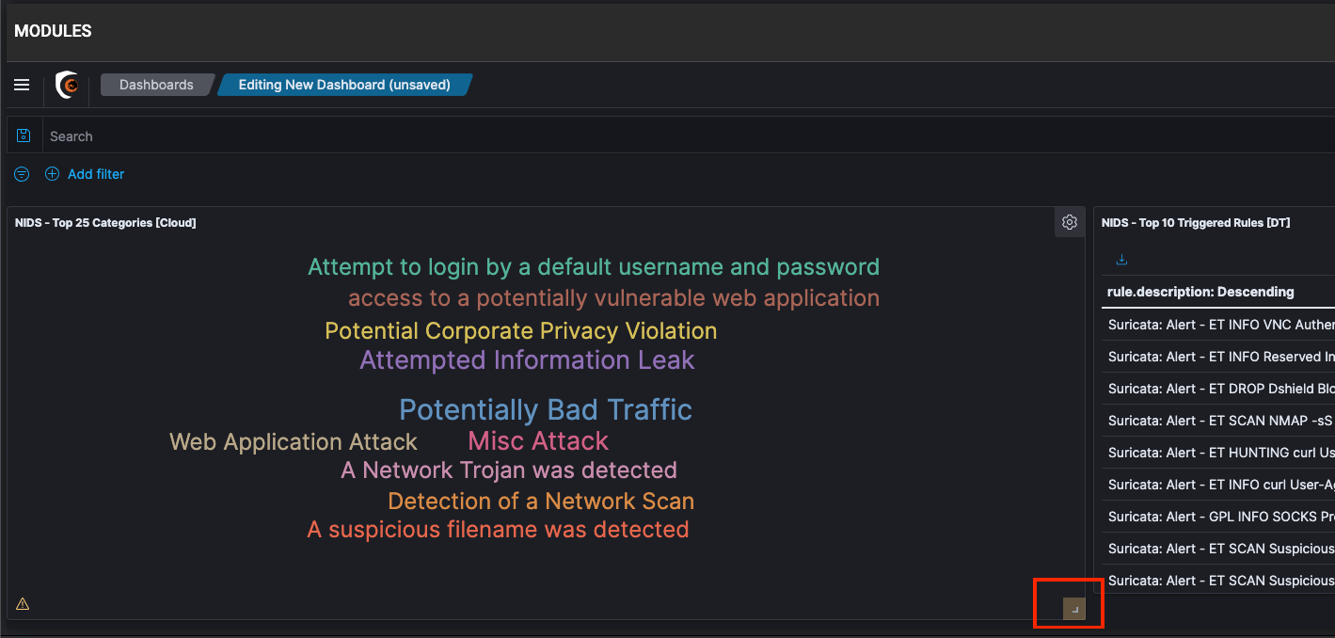Click the resize handle of Top 25 Categories panel
Screen dimensions: 1335x638
(1074, 609)
